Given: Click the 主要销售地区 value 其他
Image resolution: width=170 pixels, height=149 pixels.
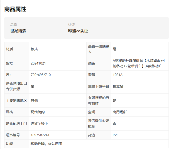Looking at the screenshot, I should click(x=34, y=100).
